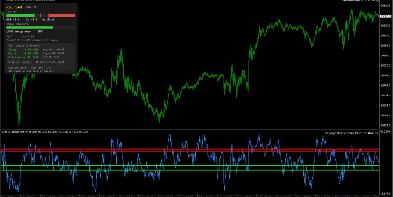Image resolution: width=393 pixels, height=197 pixels.
Task: Click the expert advisor smiley icon
Action: coord(377,0)
